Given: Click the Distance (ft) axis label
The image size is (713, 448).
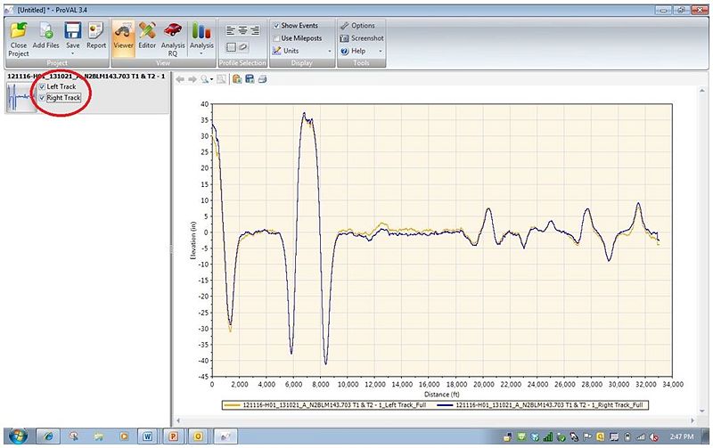Looking at the screenshot, I should point(442,395).
